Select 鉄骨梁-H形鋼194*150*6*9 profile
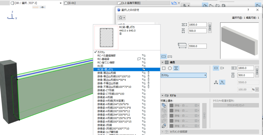The width and height of the screenshot is (263, 135). (x=127, y=104)
